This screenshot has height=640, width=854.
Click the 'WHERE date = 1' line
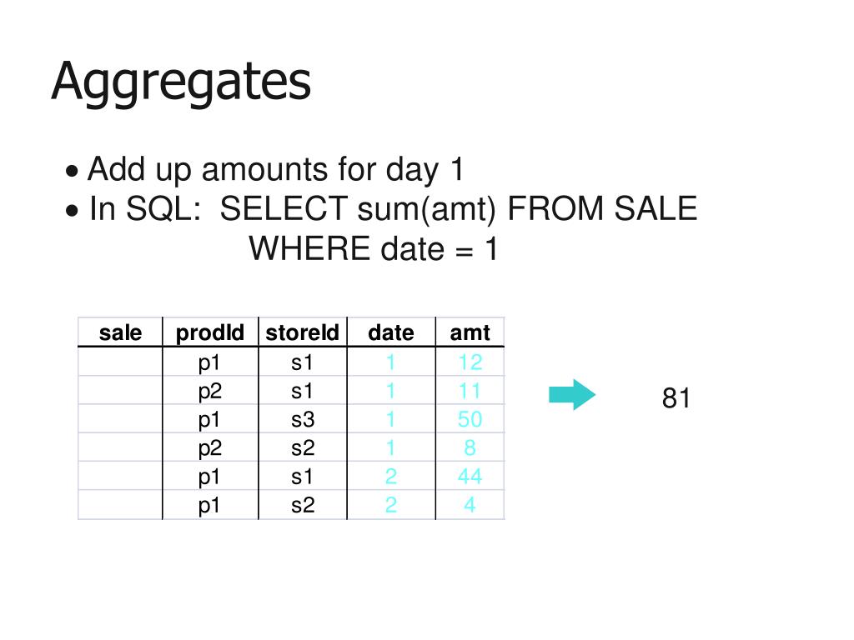pos(373,248)
